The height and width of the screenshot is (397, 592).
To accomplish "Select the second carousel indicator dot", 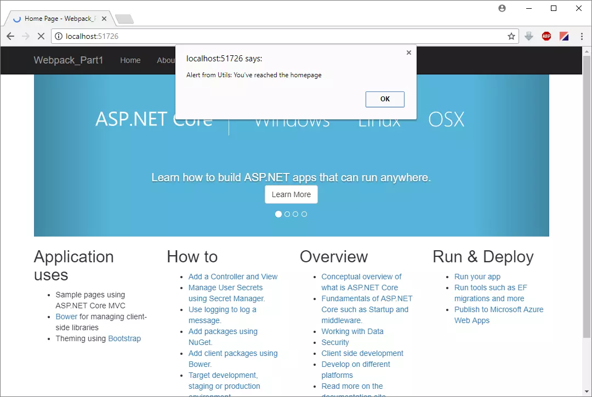I will pos(287,214).
